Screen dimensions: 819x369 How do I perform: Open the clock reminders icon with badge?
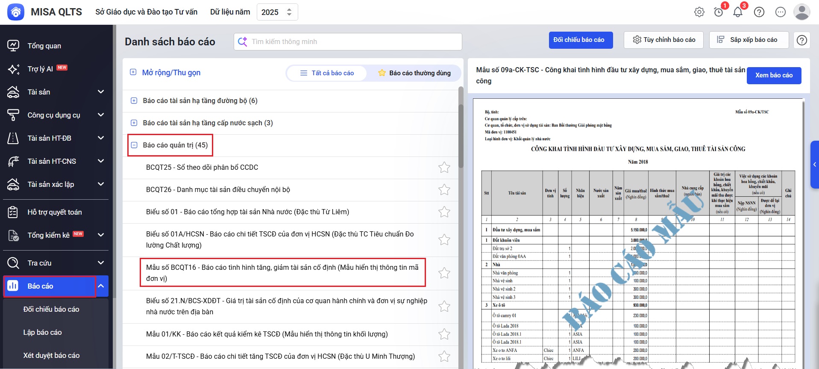[719, 12]
